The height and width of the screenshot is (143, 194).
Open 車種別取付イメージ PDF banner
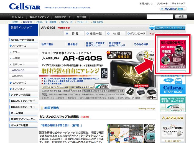click(173, 54)
